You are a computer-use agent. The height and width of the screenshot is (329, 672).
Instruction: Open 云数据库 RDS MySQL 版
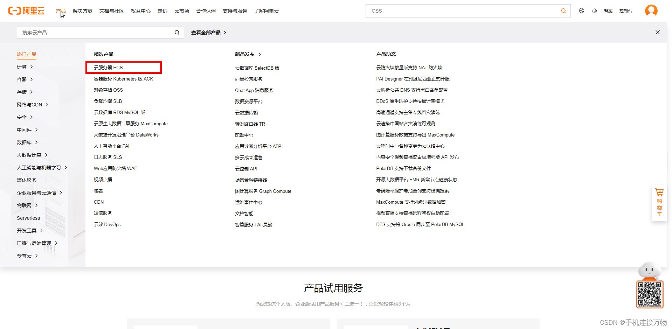coord(119,112)
